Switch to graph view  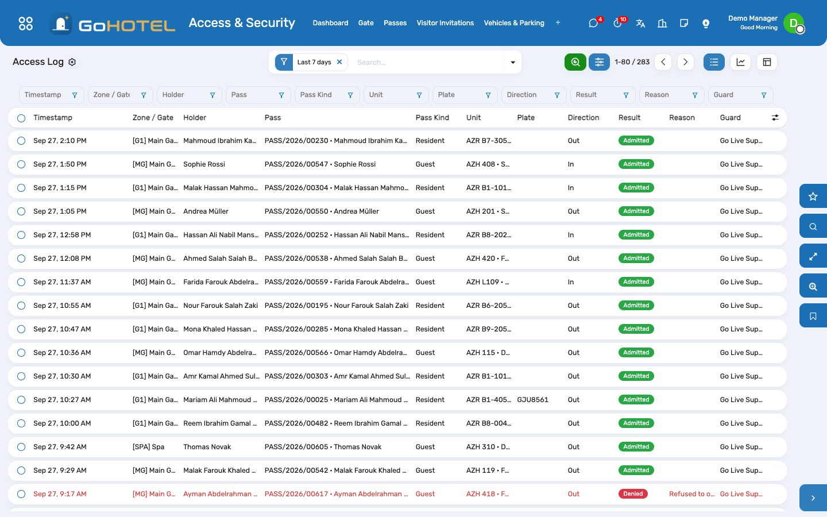click(741, 62)
